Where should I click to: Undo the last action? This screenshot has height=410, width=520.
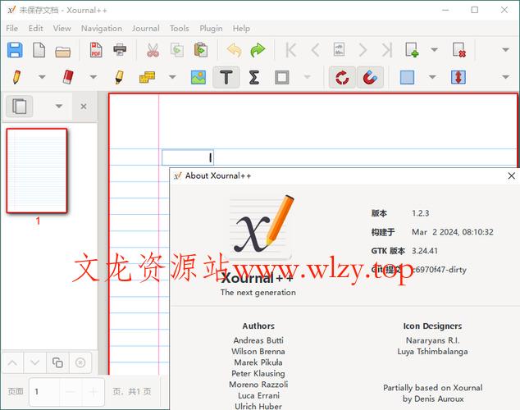(234, 50)
